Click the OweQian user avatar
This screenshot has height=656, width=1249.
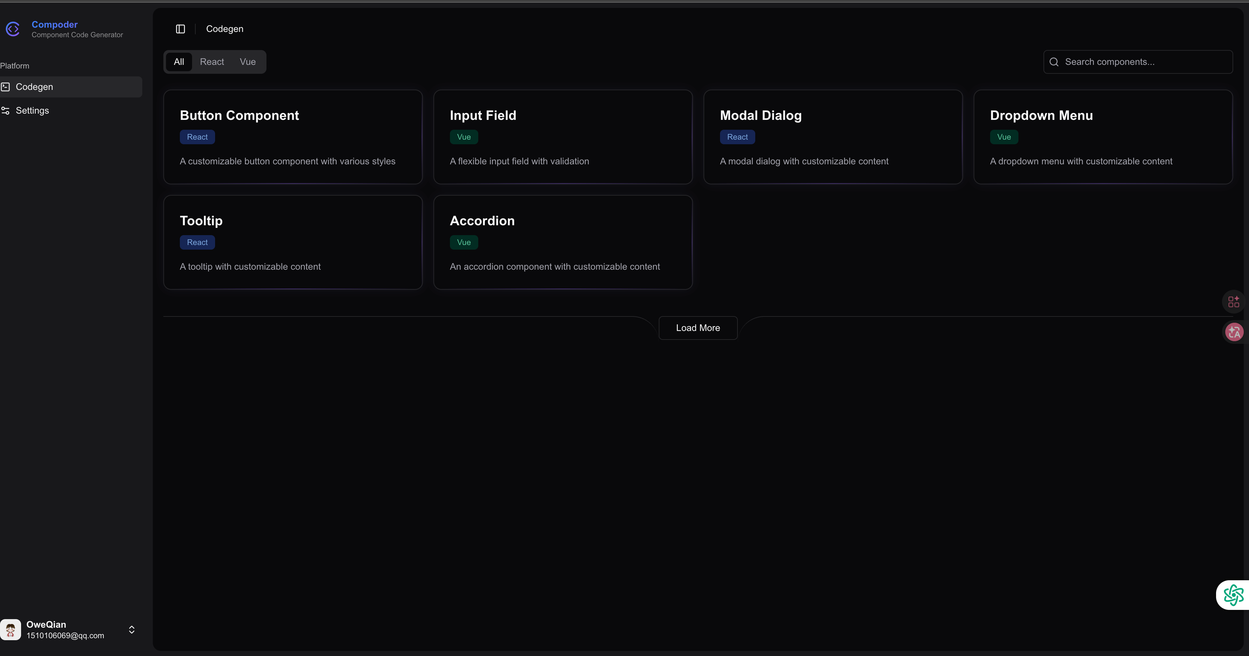(11, 629)
